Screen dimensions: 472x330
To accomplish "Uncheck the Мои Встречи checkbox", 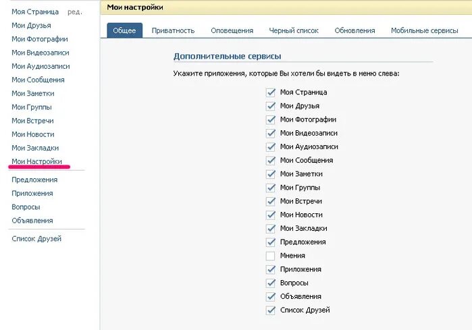I will (x=270, y=201).
